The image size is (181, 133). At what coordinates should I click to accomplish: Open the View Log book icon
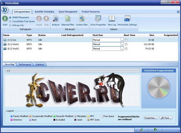click(112, 19)
